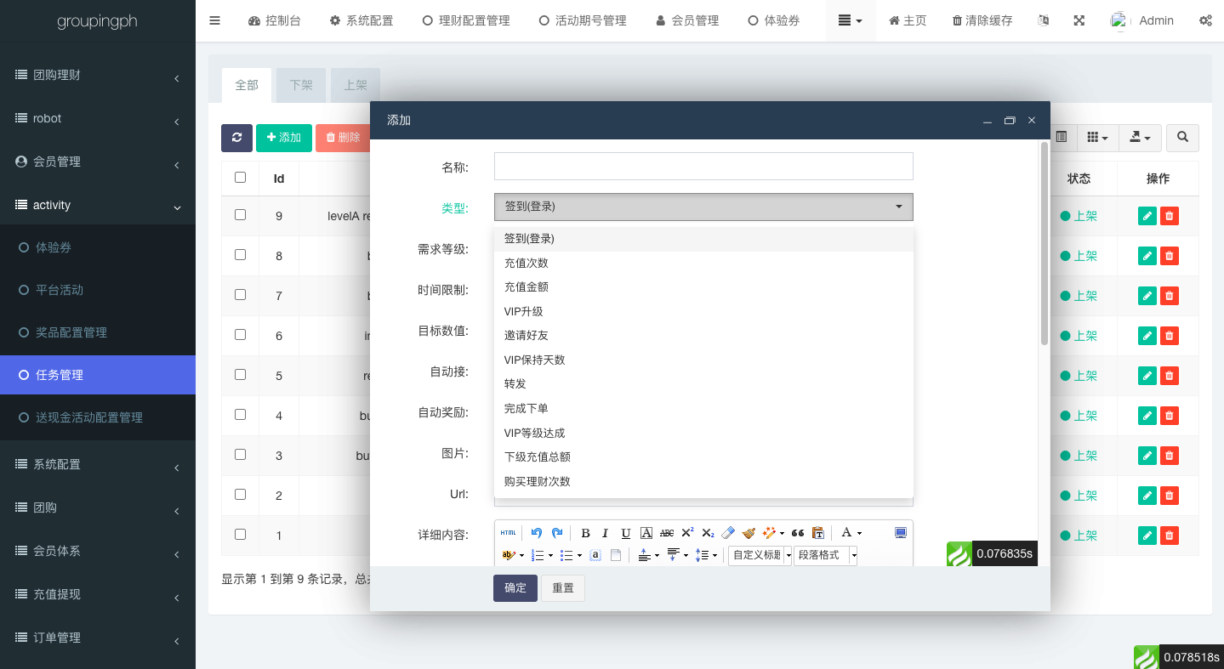Expand the 团购理财 sidebar menu
Image resolution: width=1224 pixels, height=669 pixels.
pyautogui.click(x=98, y=75)
